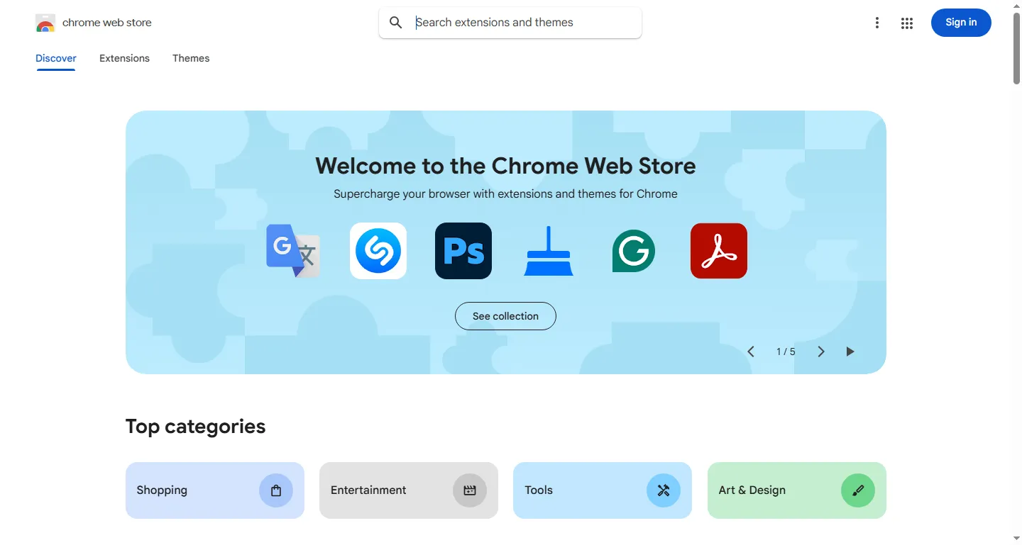Open the Entertainment category card
The image size is (1022, 545).
(409, 490)
